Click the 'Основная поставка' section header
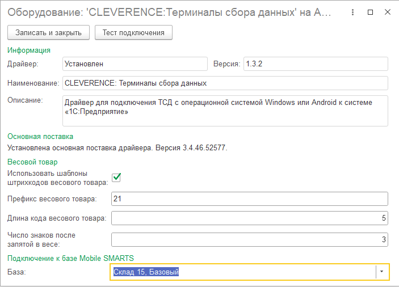This screenshot has height=287, width=399. (x=40, y=136)
